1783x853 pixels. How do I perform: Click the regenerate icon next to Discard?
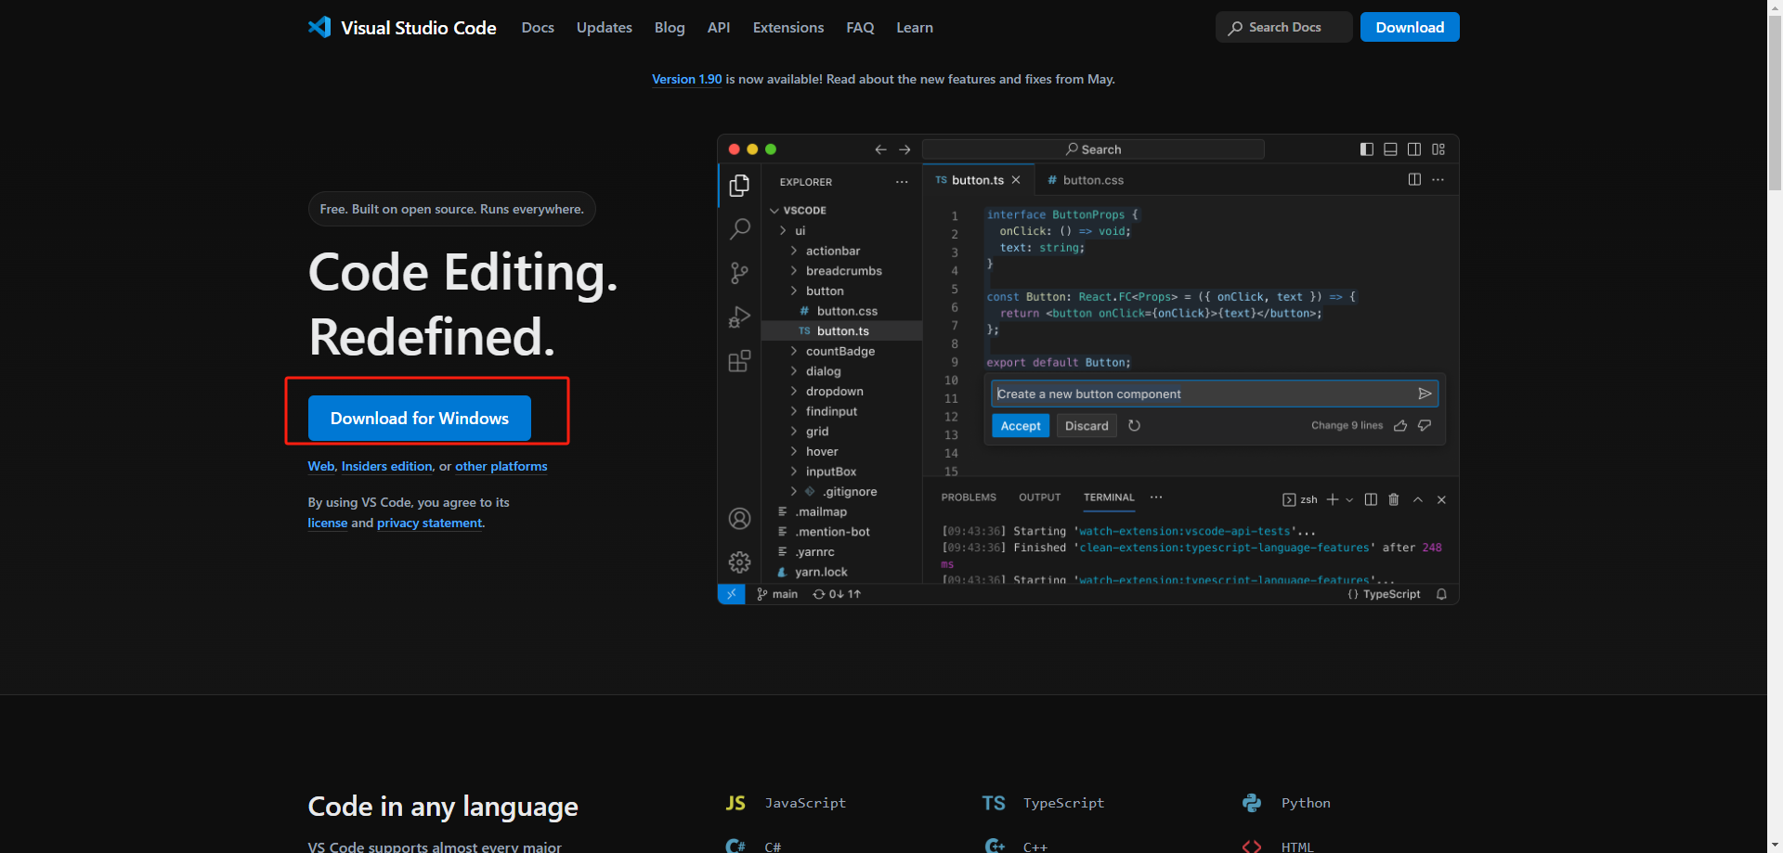tap(1134, 426)
